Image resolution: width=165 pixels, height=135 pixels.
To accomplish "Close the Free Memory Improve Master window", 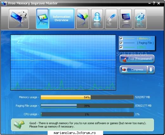I will click(159, 3).
